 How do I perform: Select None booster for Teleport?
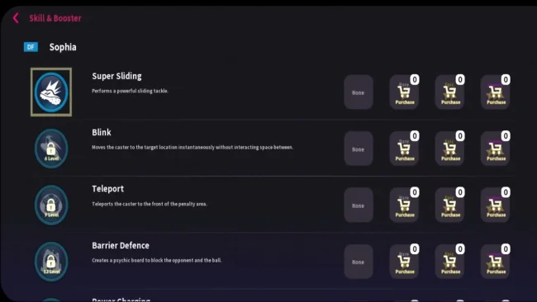pyautogui.click(x=359, y=205)
